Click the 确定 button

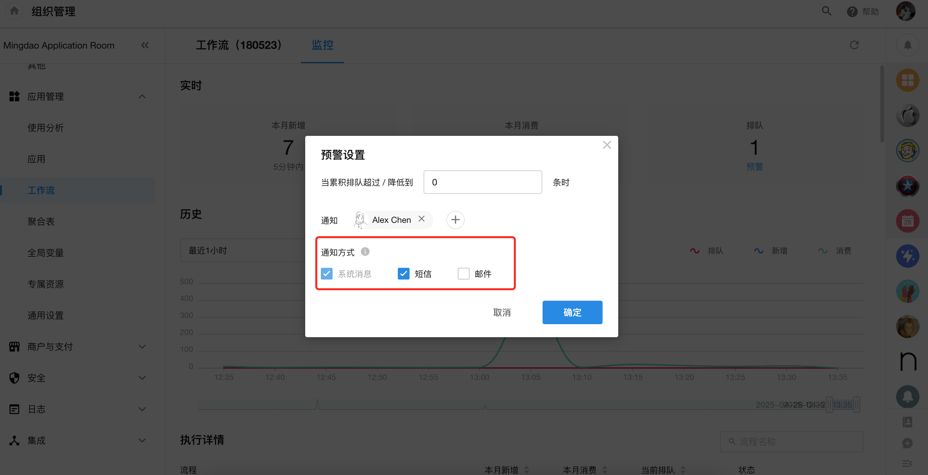[x=572, y=312]
